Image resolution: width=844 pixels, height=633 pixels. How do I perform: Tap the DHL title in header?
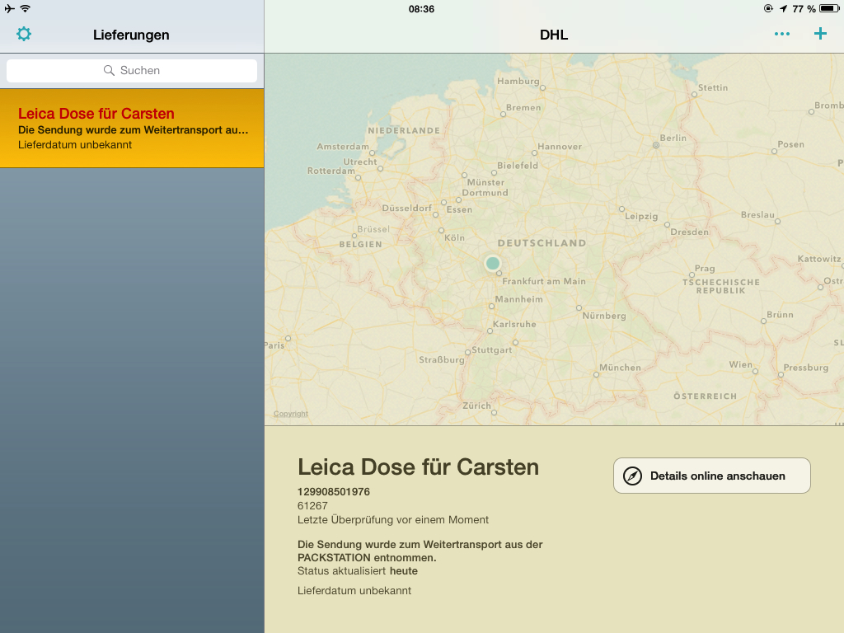pos(554,35)
